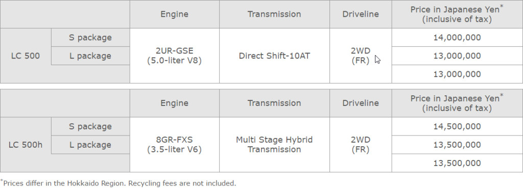This screenshot has width=523, height=188.
Task: Click the LC 500 model cell
Action: click(x=26, y=56)
